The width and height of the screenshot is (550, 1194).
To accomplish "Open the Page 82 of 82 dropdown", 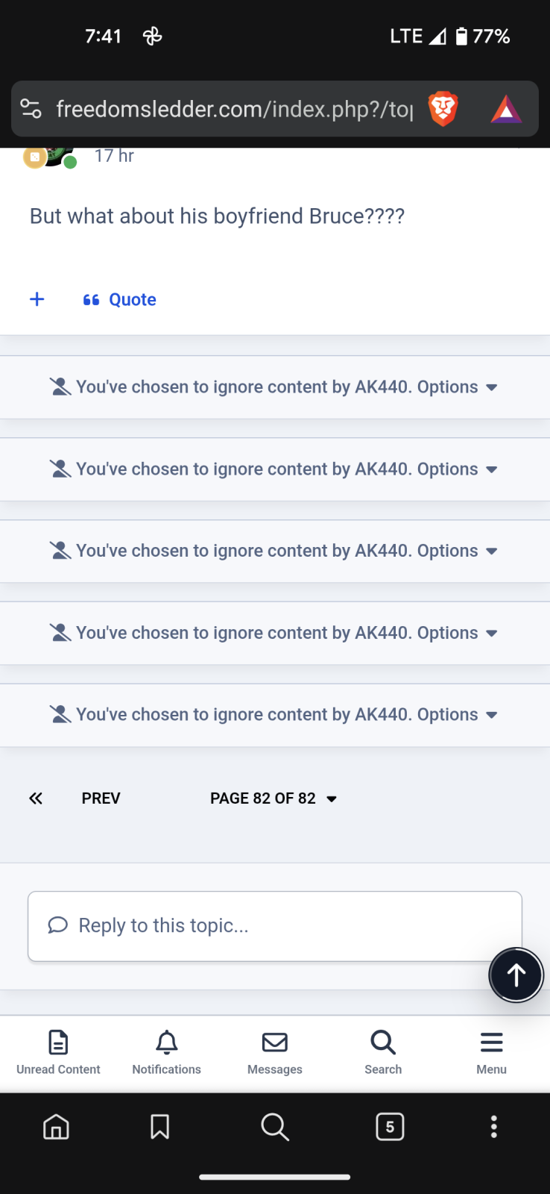I will click(x=274, y=798).
